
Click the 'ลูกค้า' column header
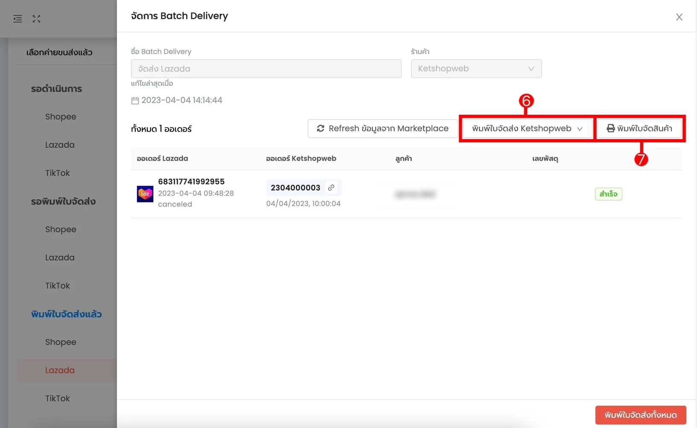pyautogui.click(x=403, y=159)
